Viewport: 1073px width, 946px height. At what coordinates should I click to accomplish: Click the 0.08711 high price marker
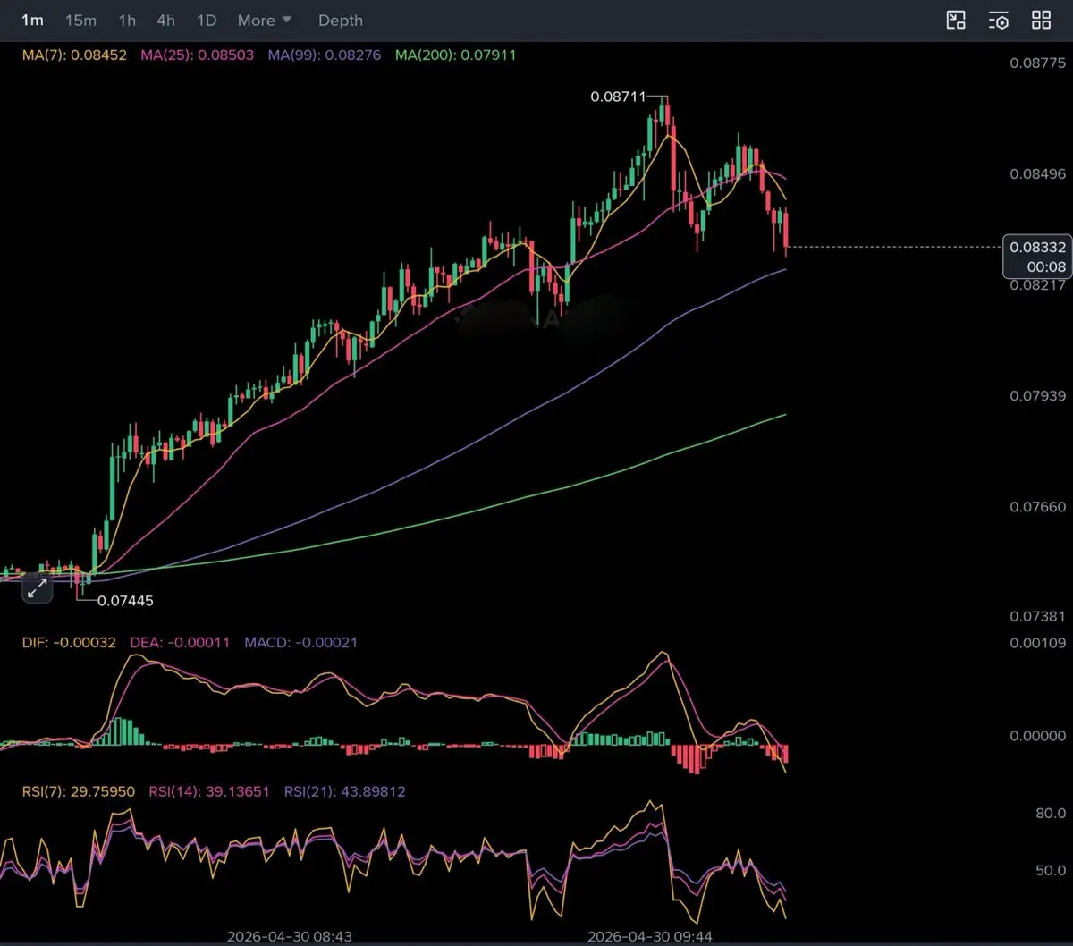click(x=618, y=97)
